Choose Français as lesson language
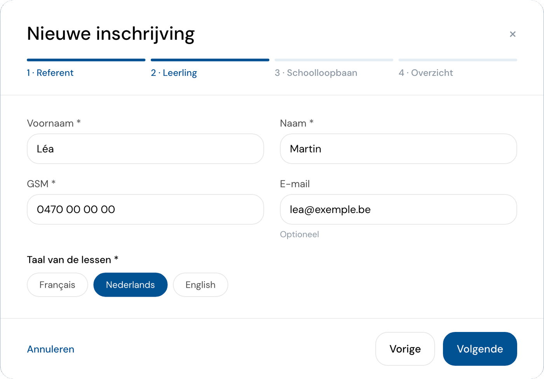Screen dimensions: 544x379 [x=58, y=285]
